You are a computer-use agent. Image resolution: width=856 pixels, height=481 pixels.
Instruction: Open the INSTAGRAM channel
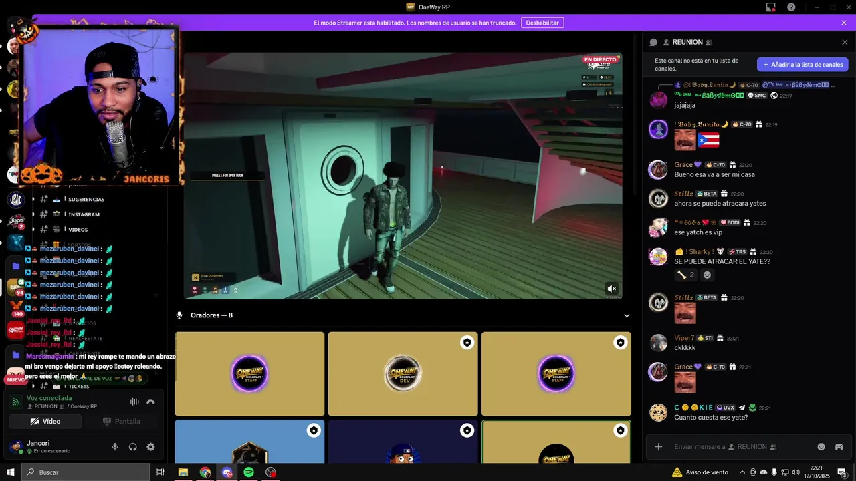[84, 214]
